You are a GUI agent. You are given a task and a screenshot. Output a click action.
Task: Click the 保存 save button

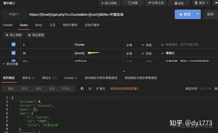point(210,14)
